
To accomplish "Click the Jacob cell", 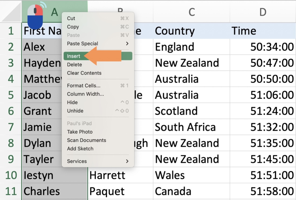I will click(x=42, y=95).
